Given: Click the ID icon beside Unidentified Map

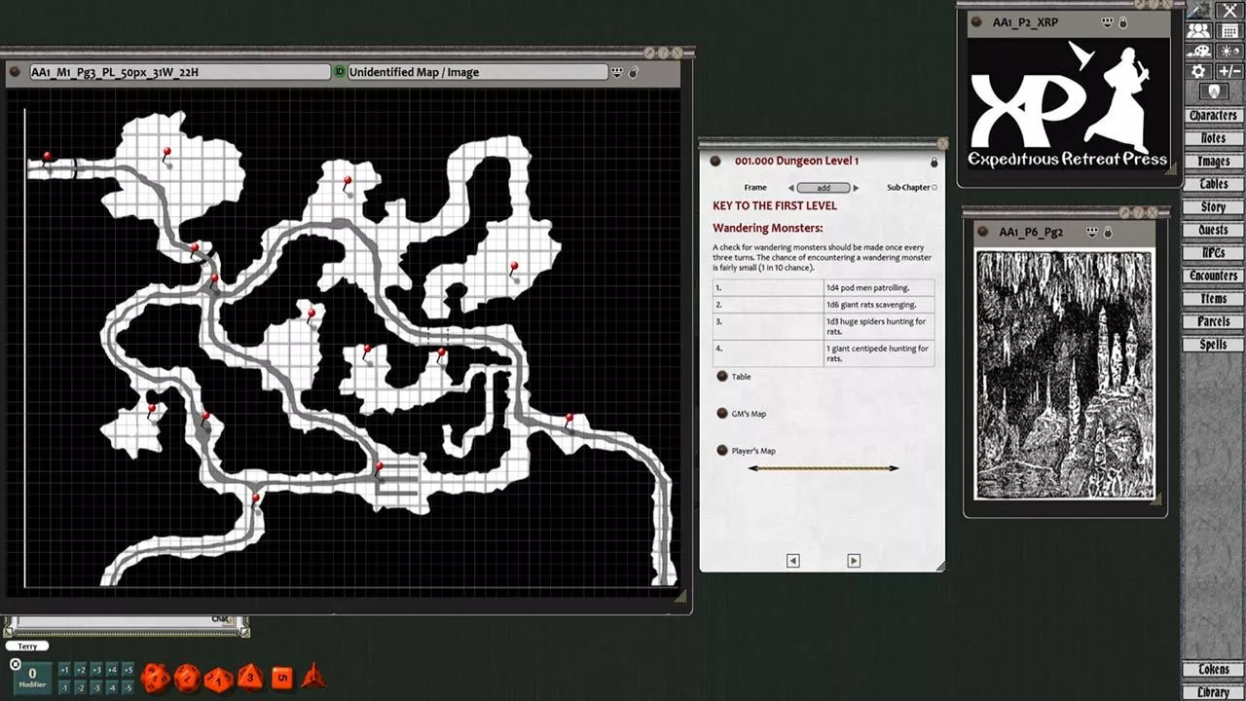Looking at the screenshot, I should [x=340, y=72].
